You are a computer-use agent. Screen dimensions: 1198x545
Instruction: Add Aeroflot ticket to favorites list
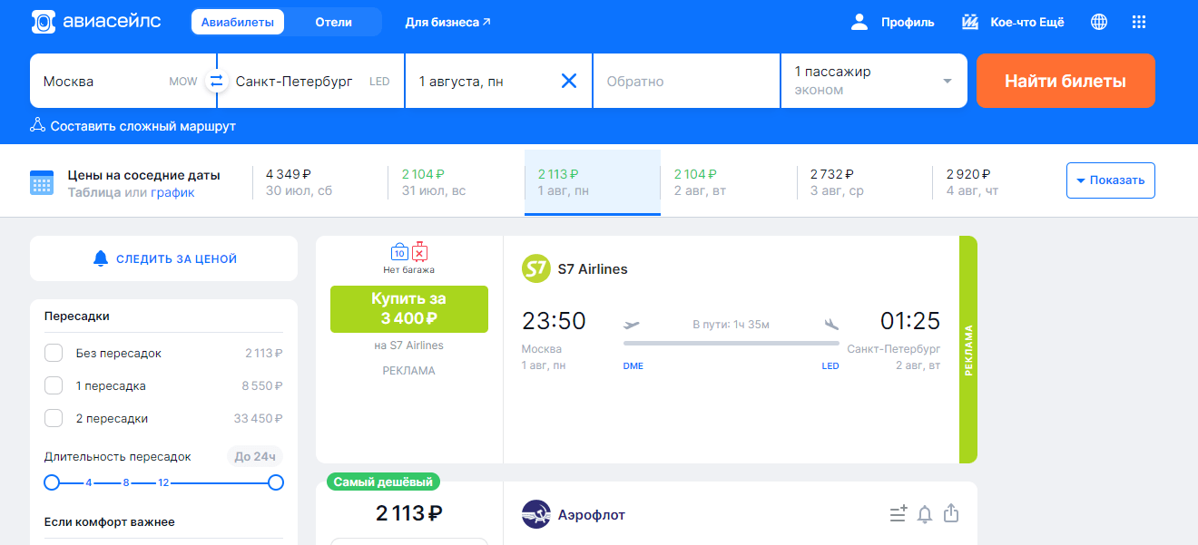click(x=898, y=515)
